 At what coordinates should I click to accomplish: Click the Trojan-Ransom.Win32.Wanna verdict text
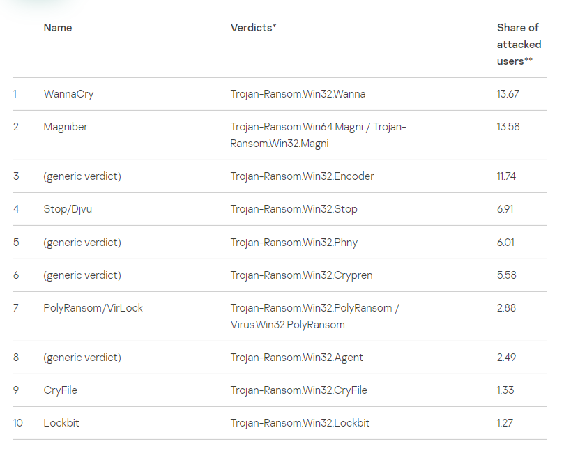click(x=298, y=94)
